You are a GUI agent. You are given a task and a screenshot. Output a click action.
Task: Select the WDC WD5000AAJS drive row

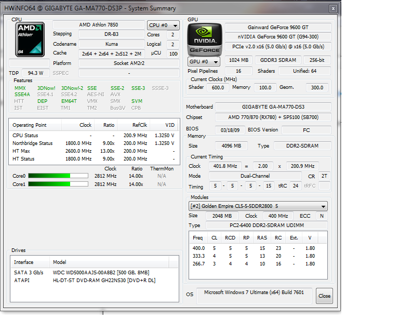coord(94,272)
